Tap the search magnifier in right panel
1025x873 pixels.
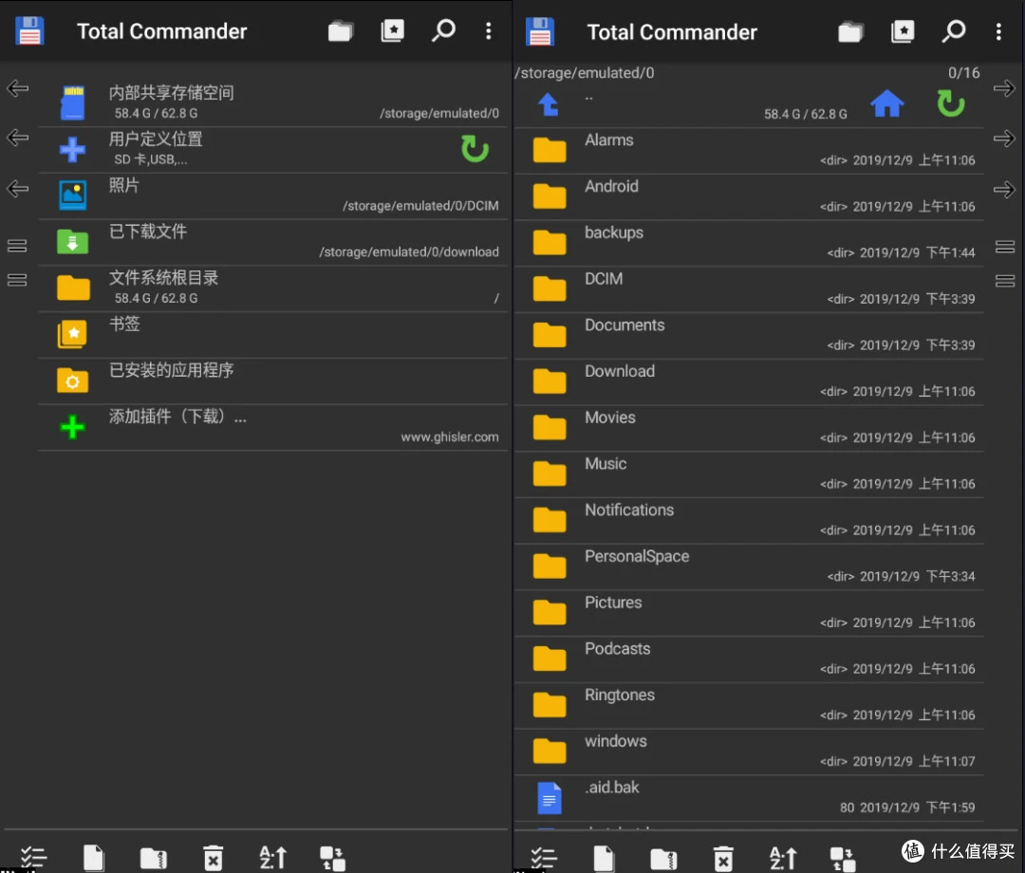coord(954,31)
